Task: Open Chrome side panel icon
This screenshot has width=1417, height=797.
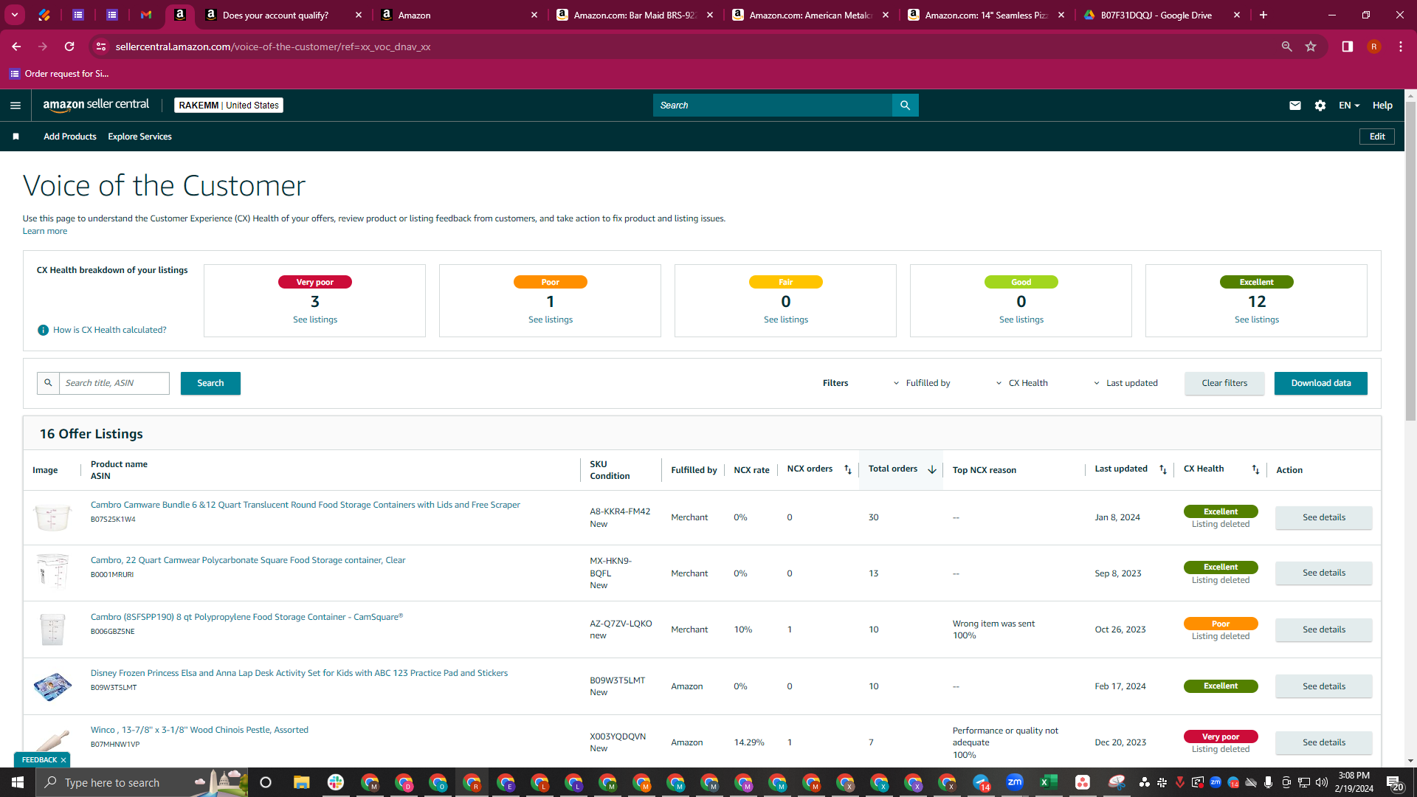Action: (x=1347, y=46)
